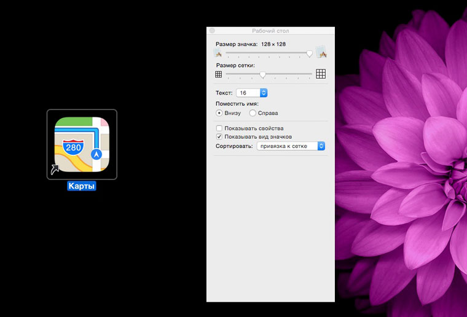The width and height of the screenshot is (467, 317).
Task: Click the middle of the icon size slider track
Action: pos(269,53)
